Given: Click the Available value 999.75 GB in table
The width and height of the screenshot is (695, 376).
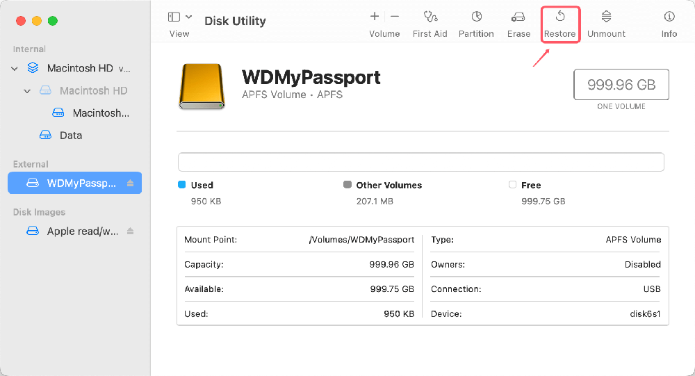Looking at the screenshot, I should point(392,289).
